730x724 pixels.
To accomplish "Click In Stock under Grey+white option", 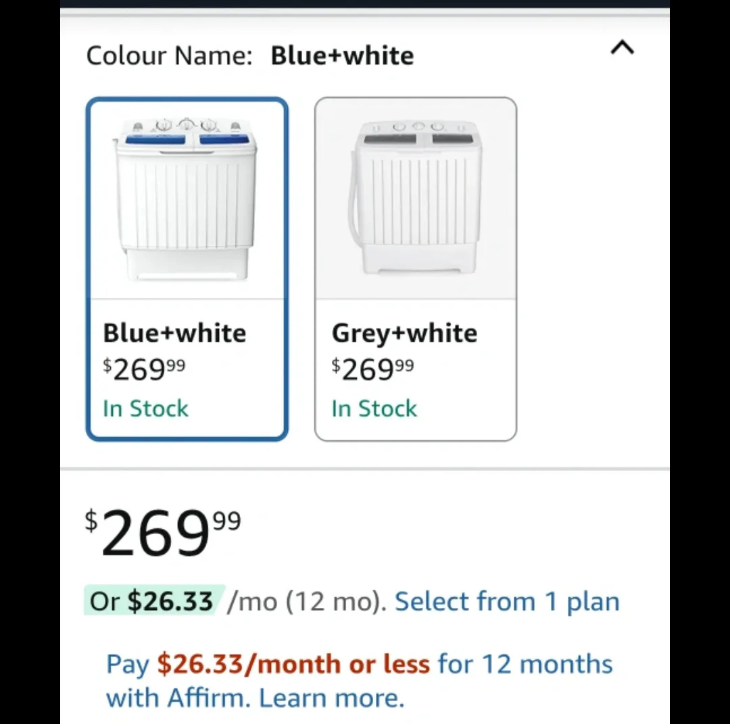I will [x=374, y=408].
